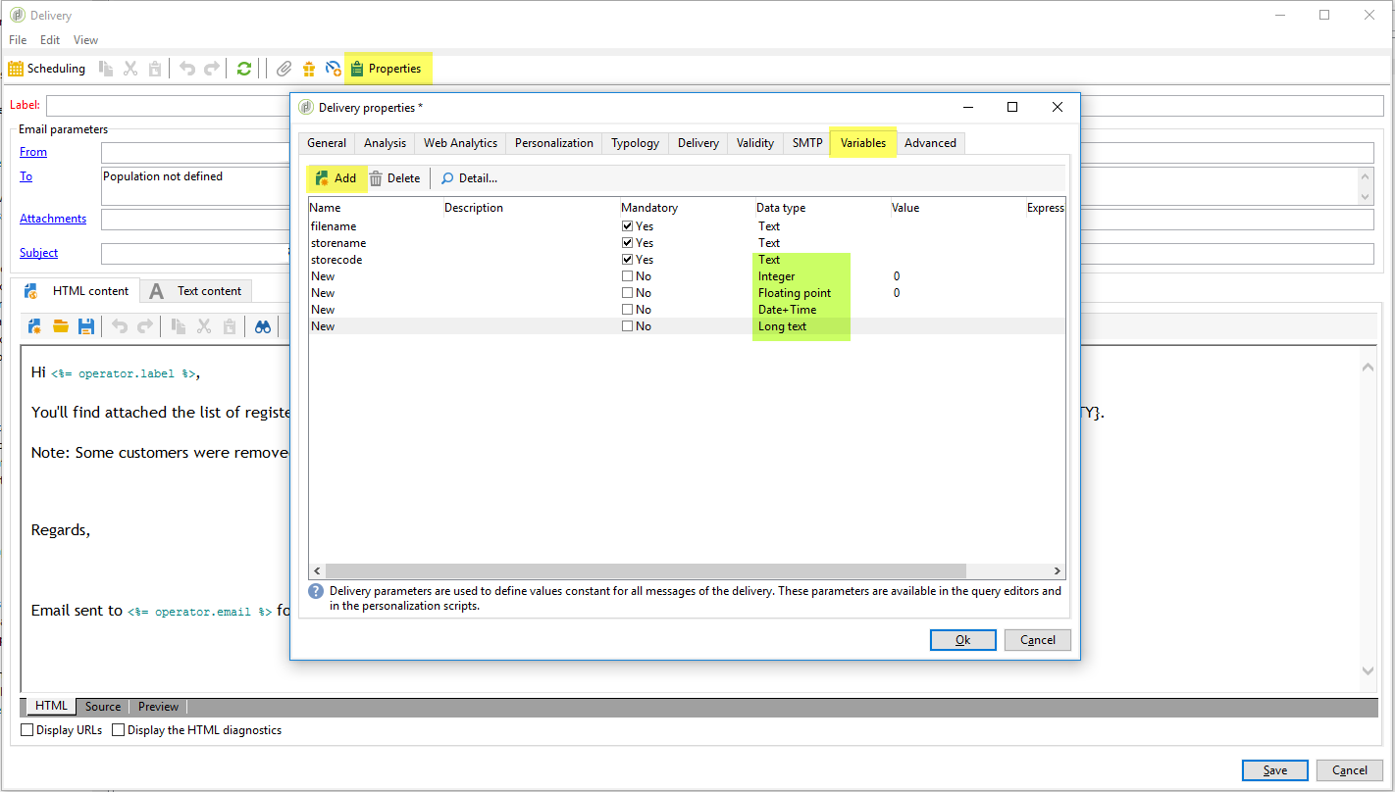
Task: Click the paperclip attachment icon
Action: coord(284,69)
